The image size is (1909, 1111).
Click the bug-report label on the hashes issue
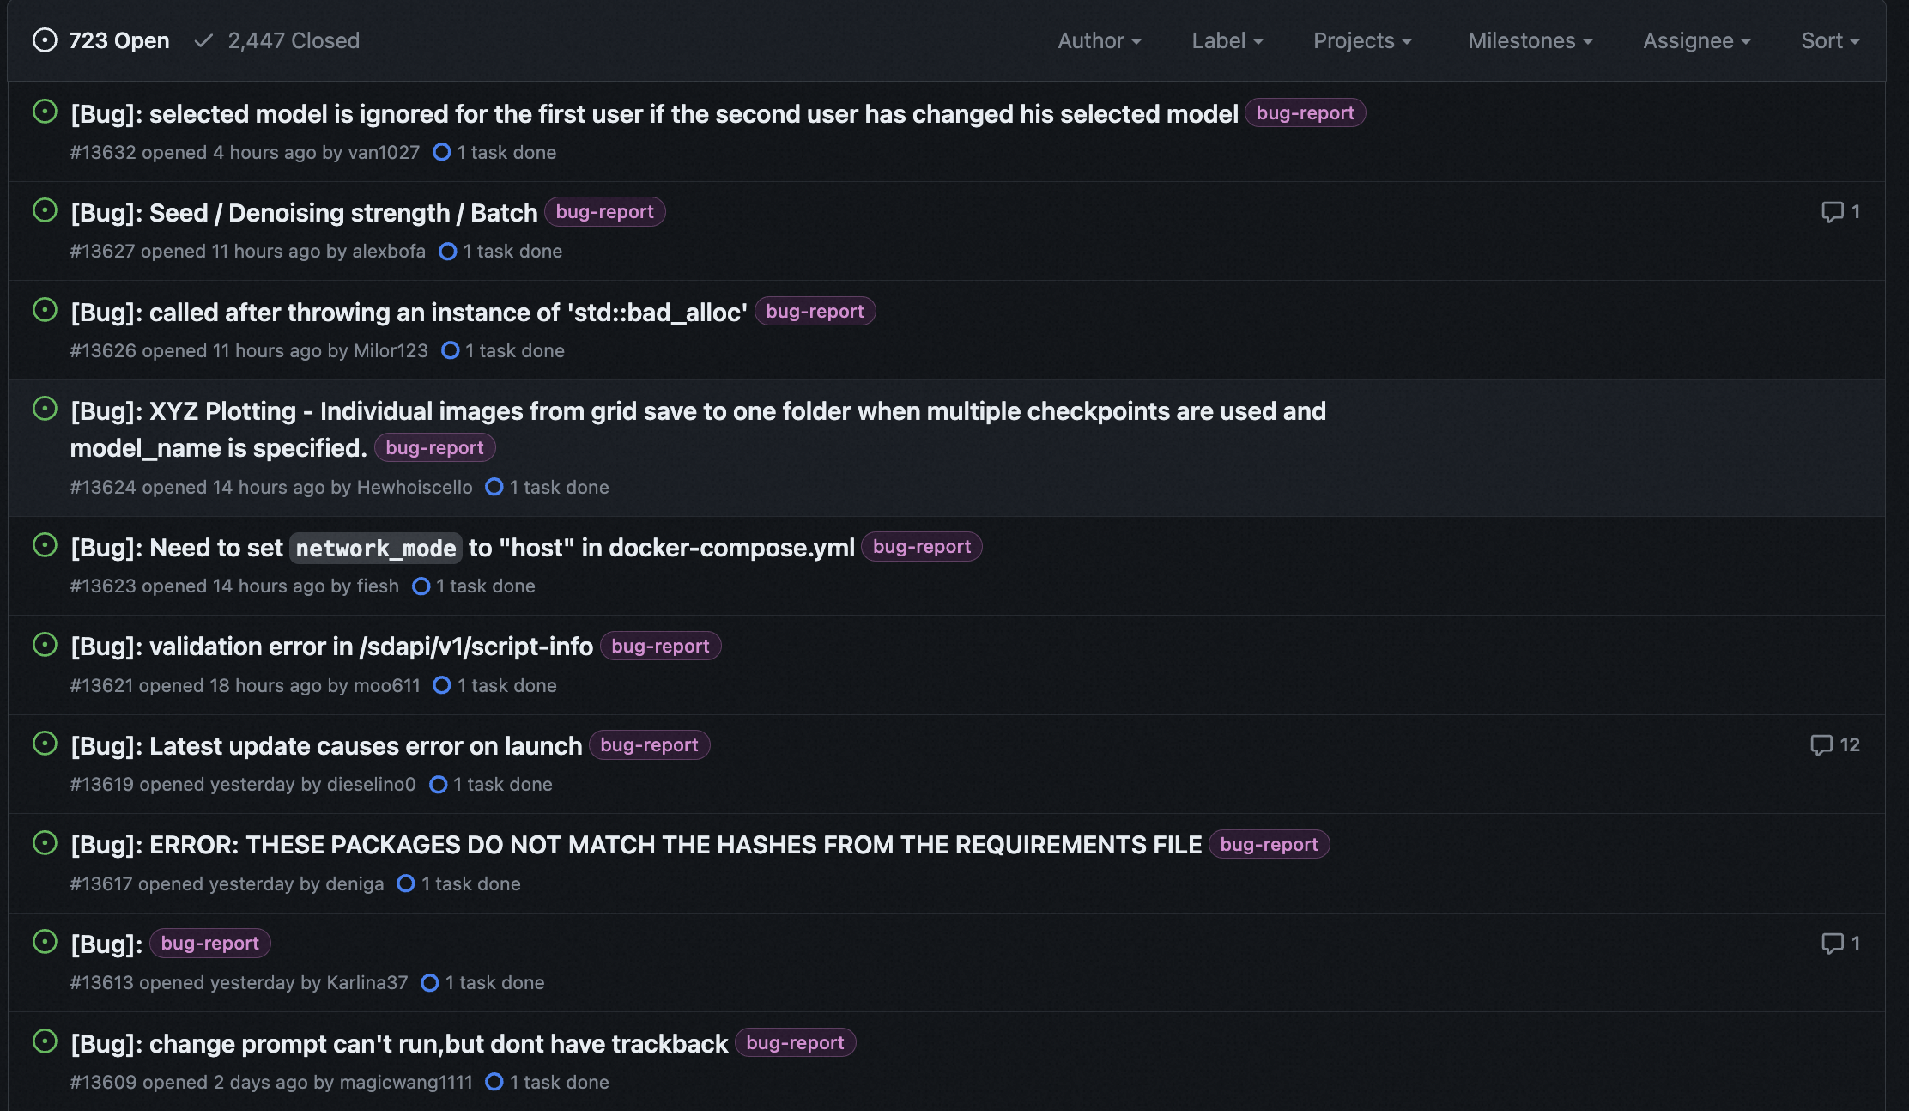click(1269, 845)
